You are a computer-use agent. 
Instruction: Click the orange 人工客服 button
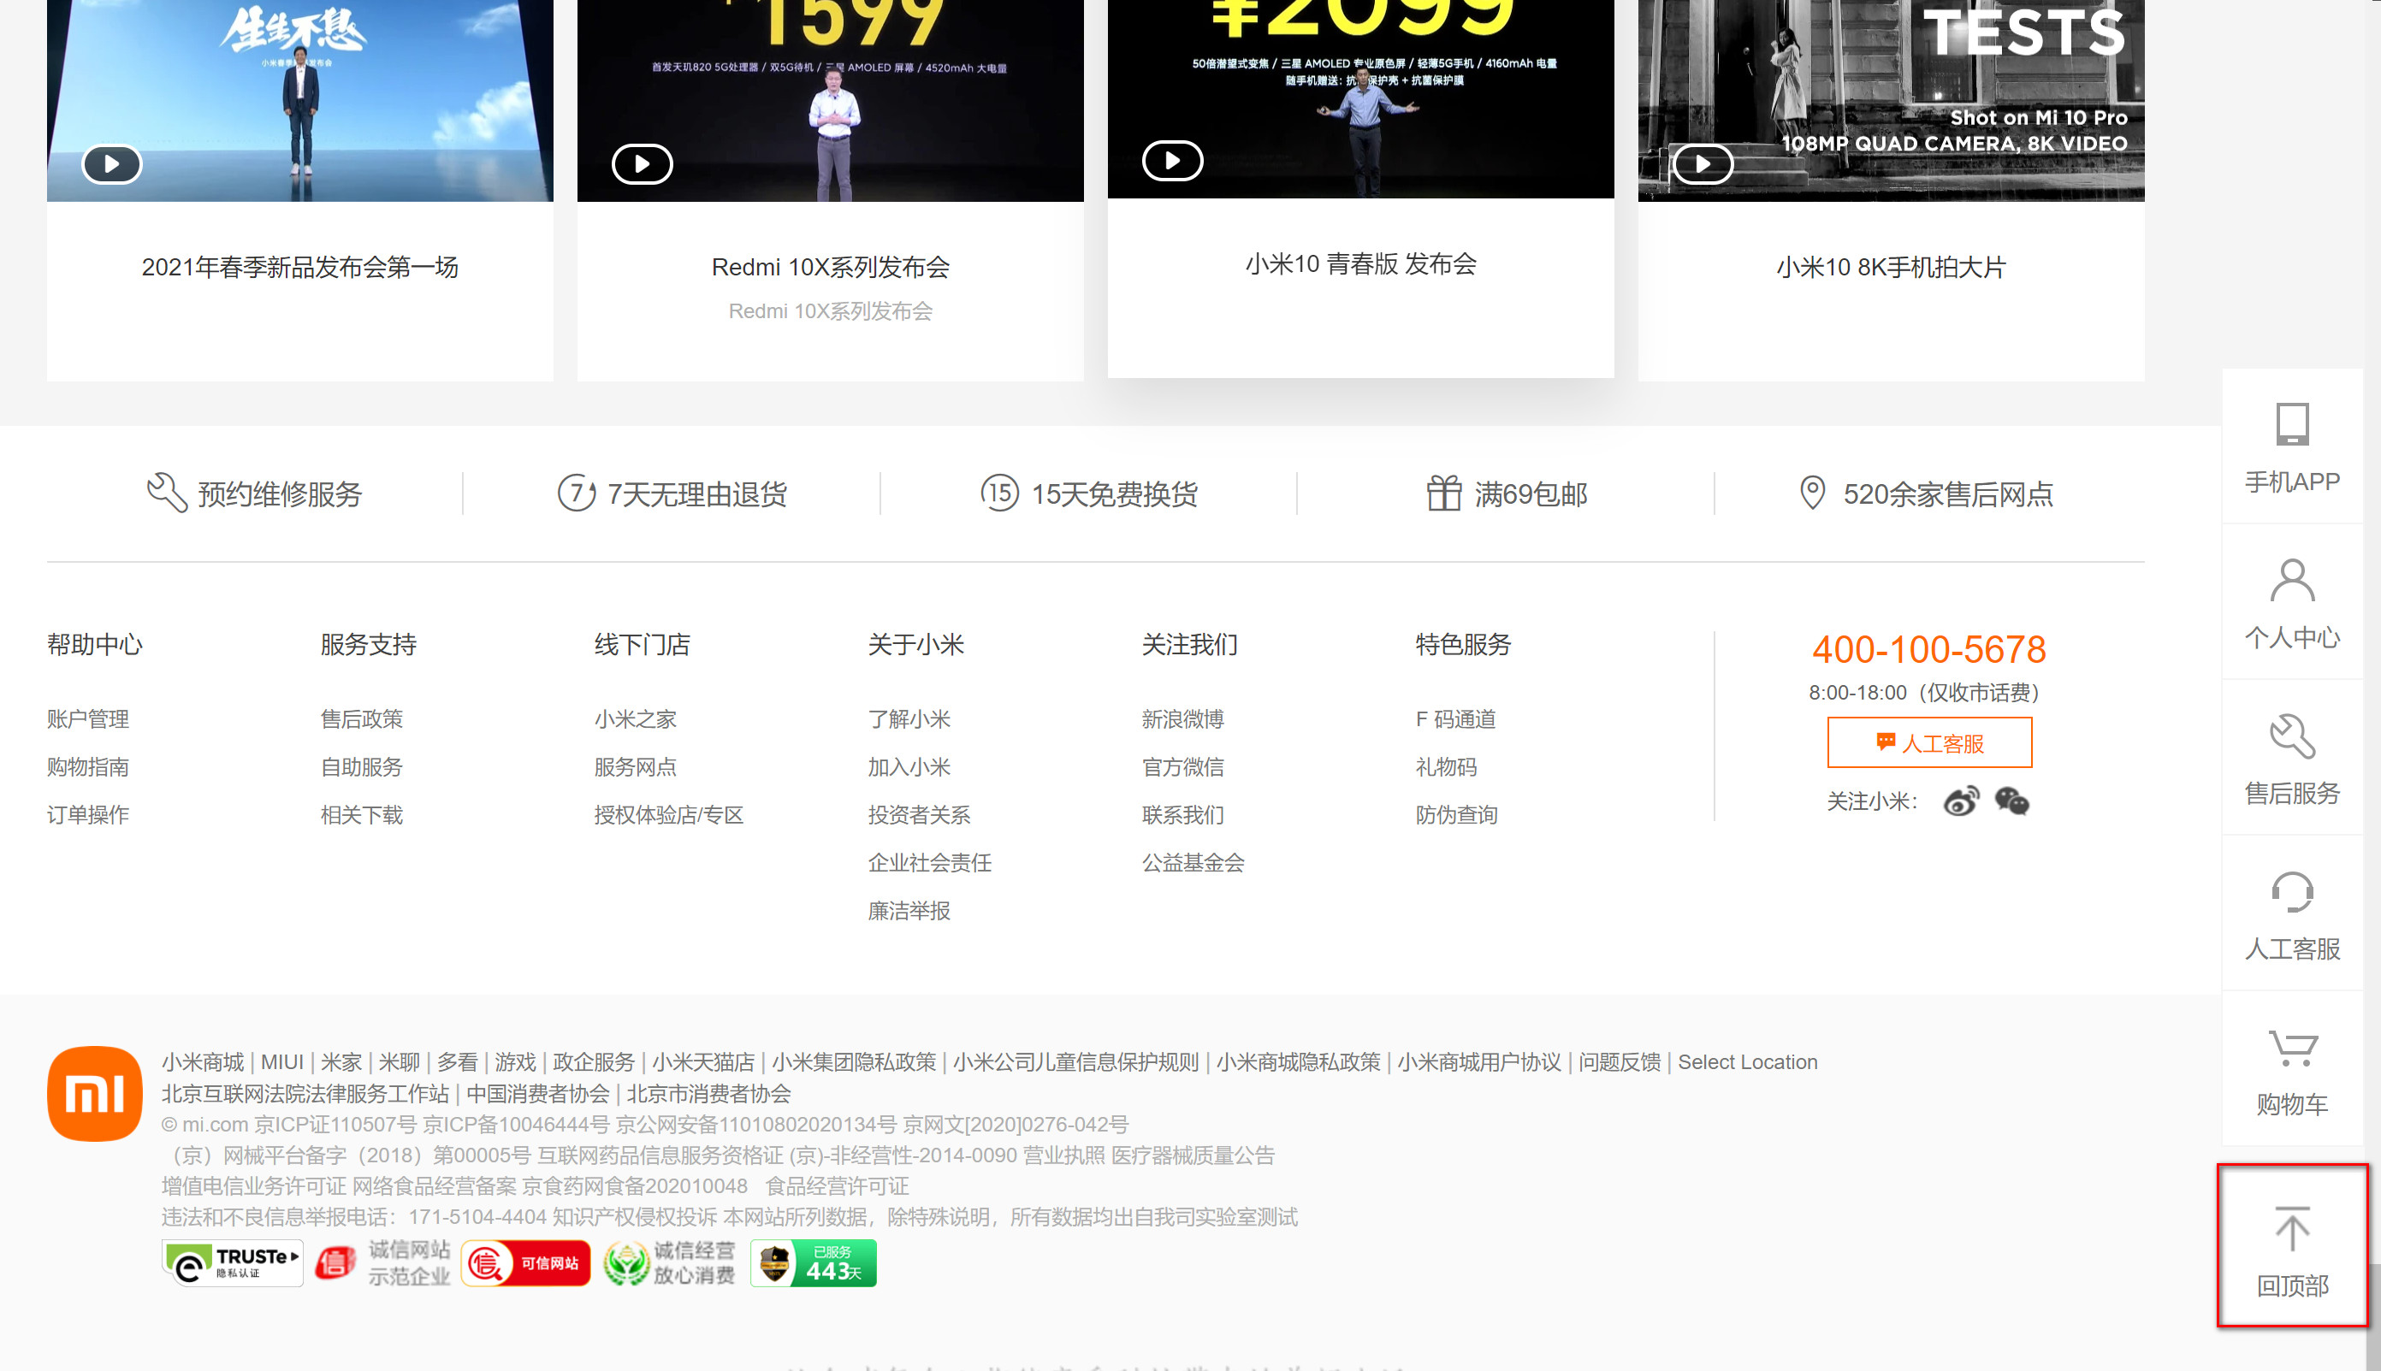click(1929, 743)
